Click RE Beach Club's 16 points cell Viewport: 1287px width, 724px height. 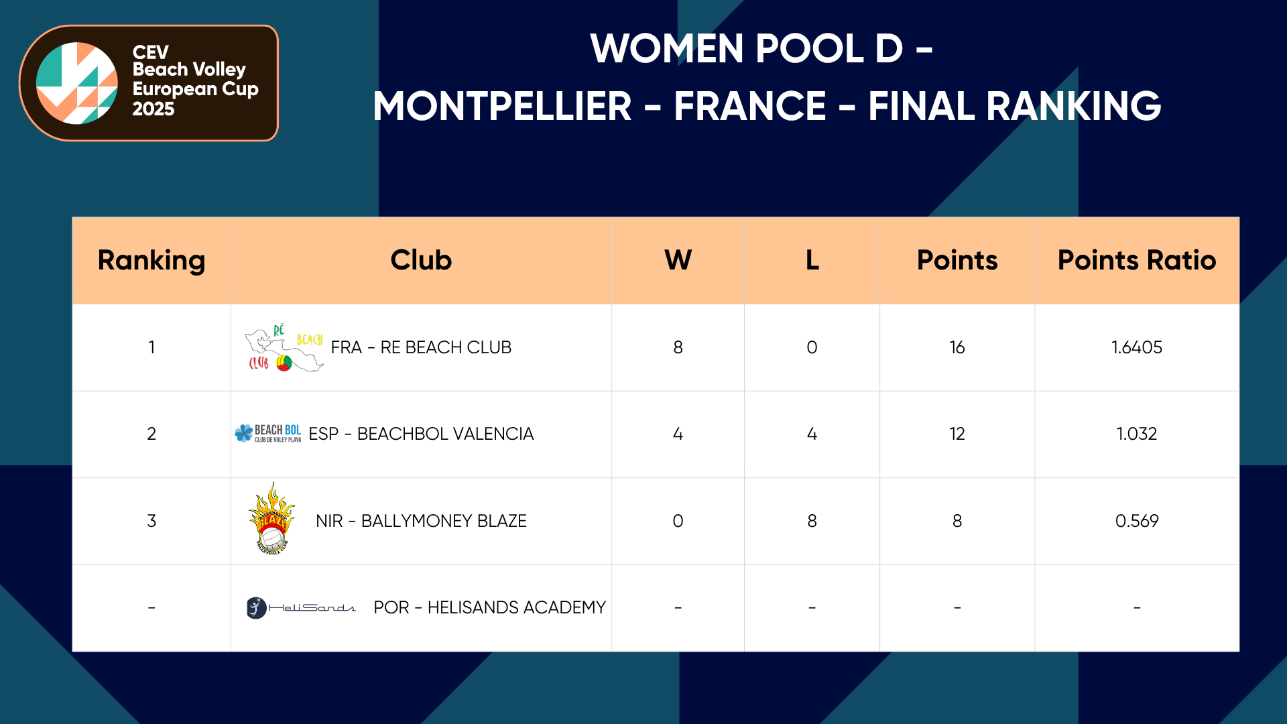coord(957,347)
